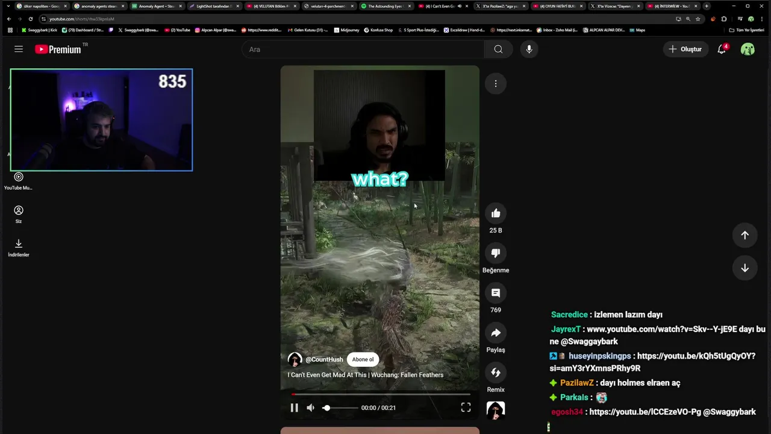Focus the Ara search input field

[x=363, y=49]
